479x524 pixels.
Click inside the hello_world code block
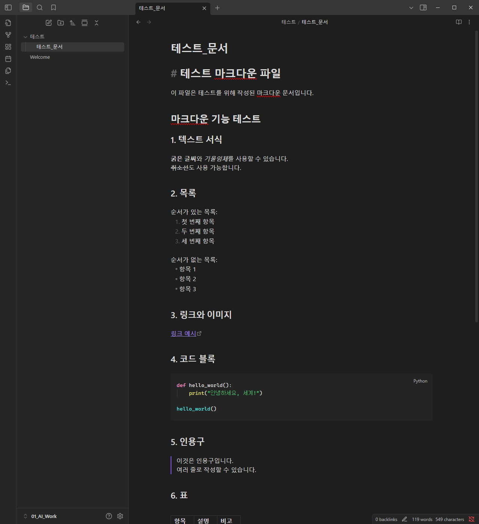tap(301, 397)
